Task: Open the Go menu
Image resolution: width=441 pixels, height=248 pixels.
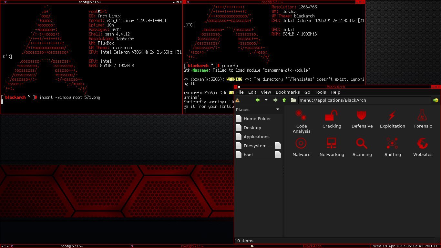Action: coord(307,92)
